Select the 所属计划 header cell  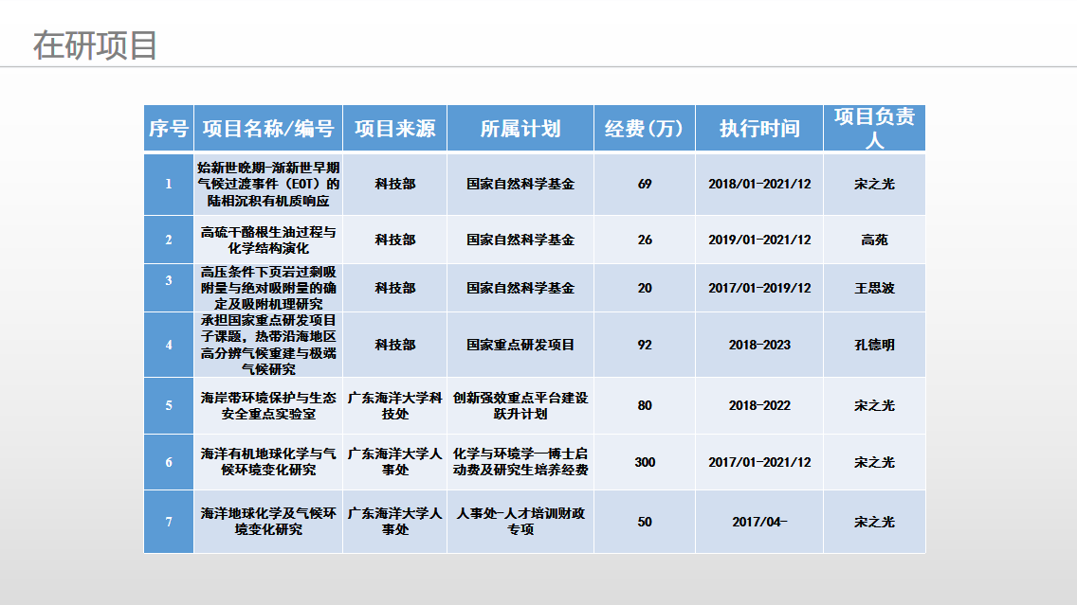pos(520,128)
